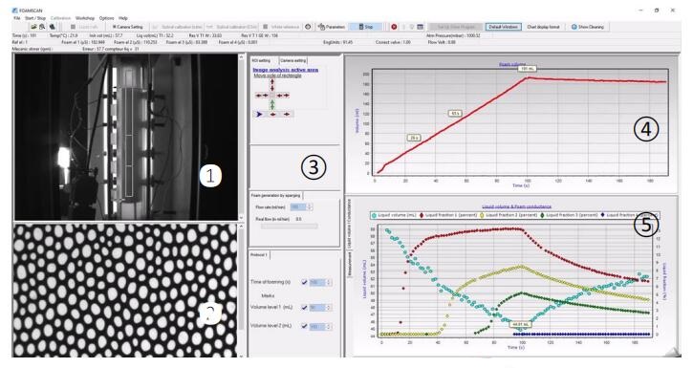Adjust the Volume level 1 spinner arrows
693x368 pixels.
329,308
